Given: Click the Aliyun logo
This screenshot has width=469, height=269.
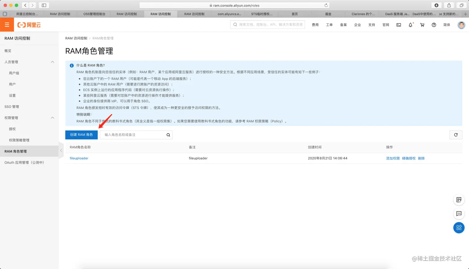Looking at the screenshot, I should coord(29,25).
